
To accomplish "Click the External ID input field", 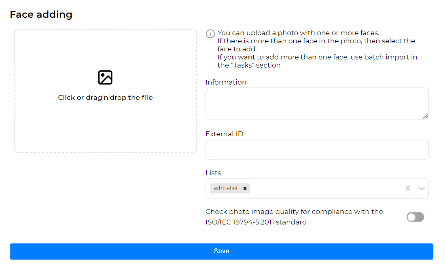I will 317,150.
